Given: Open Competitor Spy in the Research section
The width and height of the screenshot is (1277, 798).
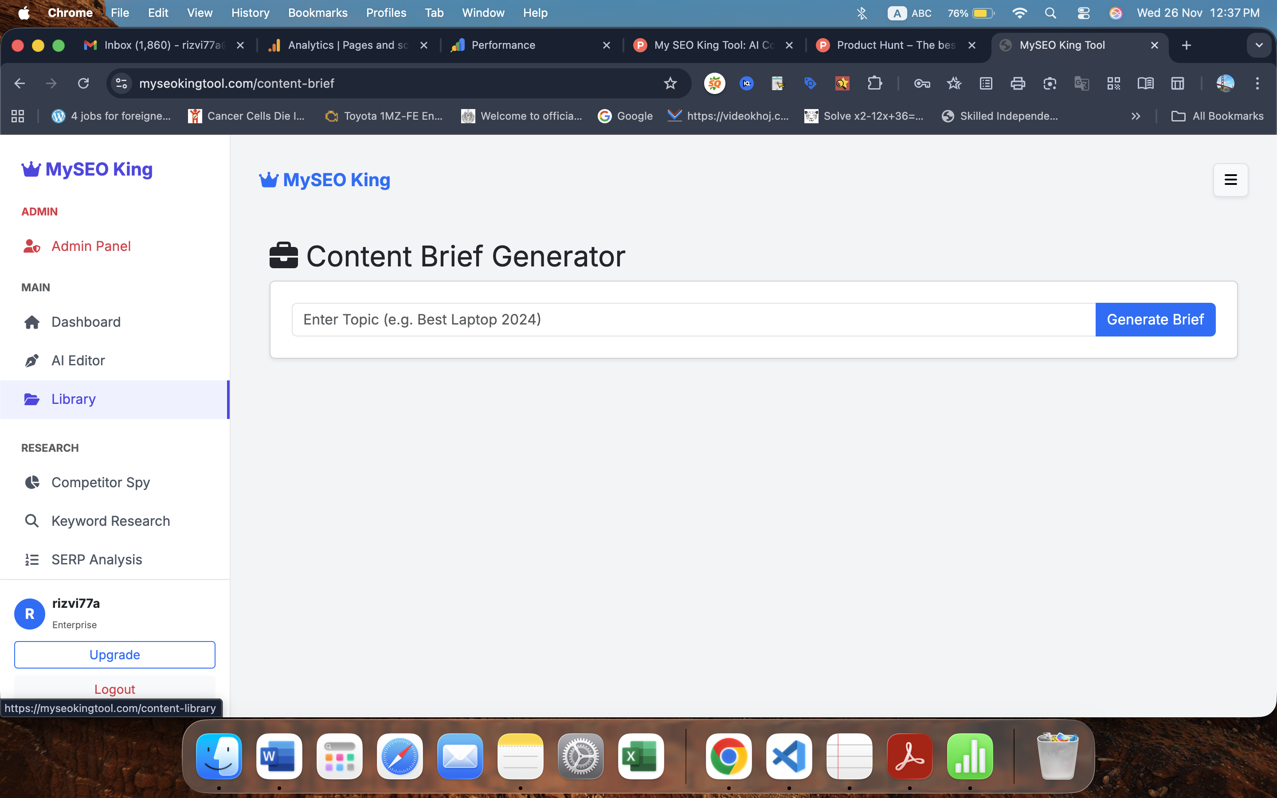Looking at the screenshot, I should point(100,482).
